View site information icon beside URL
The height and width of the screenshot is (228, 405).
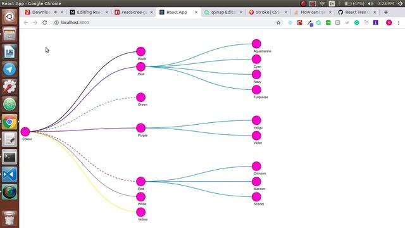(56, 23)
